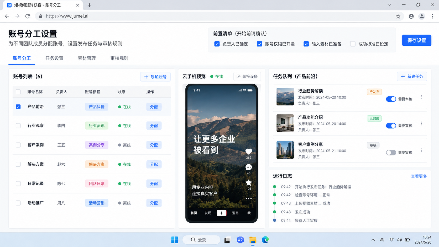Open the Windows Start menu

click(x=175, y=240)
